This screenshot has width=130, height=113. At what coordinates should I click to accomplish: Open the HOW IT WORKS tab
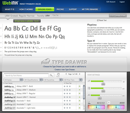[26, 9]
